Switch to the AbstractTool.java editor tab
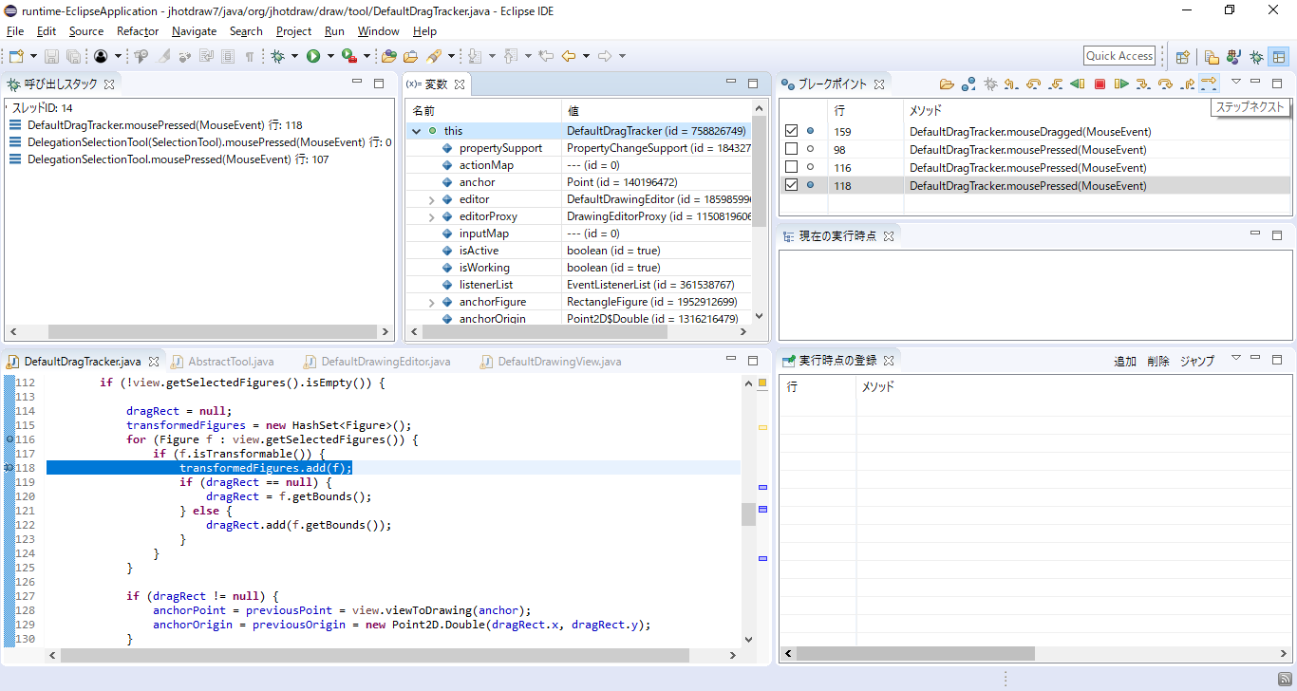 pyautogui.click(x=231, y=362)
